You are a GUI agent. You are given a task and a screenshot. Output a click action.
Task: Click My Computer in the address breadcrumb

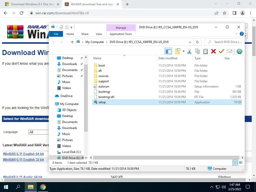(95, 42)
